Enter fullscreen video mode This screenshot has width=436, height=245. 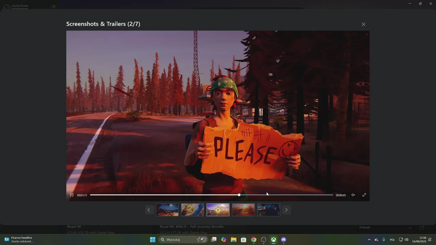click(x=364, y=195)
